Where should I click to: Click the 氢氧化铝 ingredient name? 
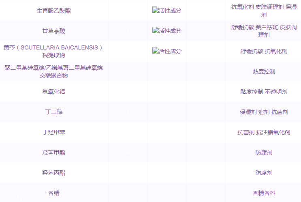(53, 92)
